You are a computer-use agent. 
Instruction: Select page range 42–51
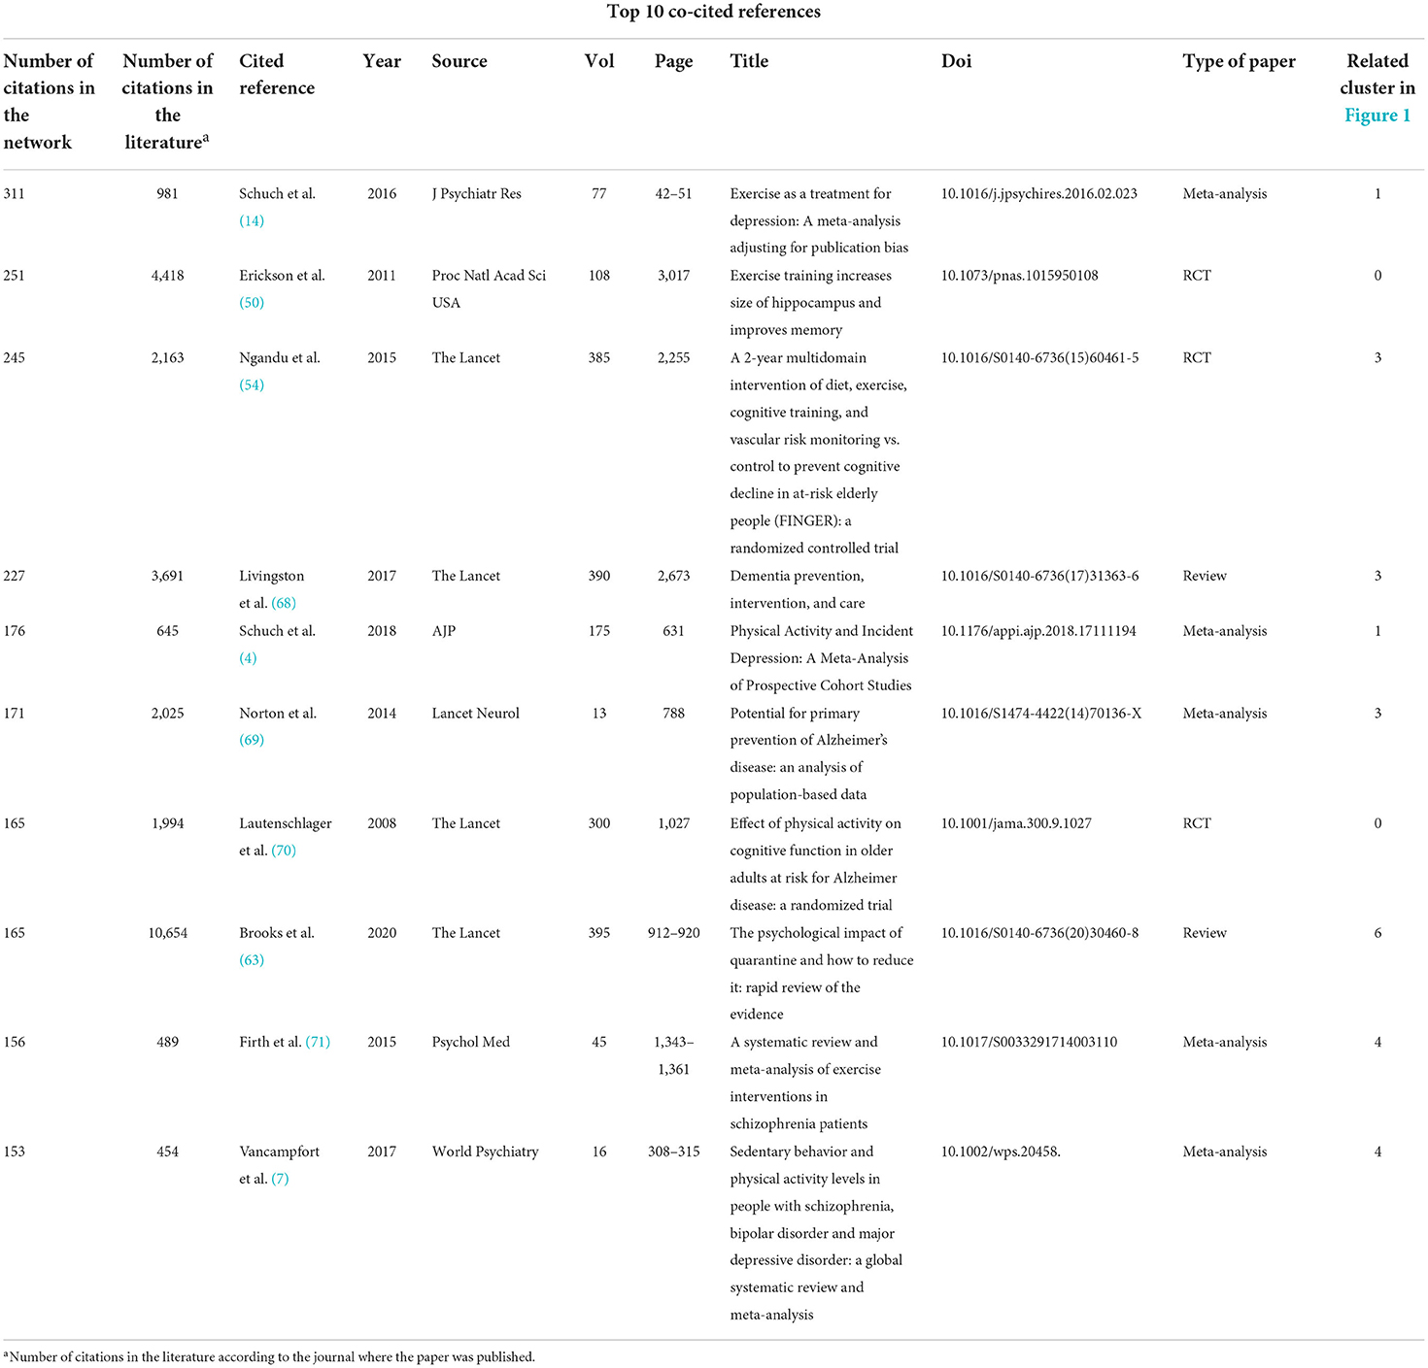(x=673, y=194)
